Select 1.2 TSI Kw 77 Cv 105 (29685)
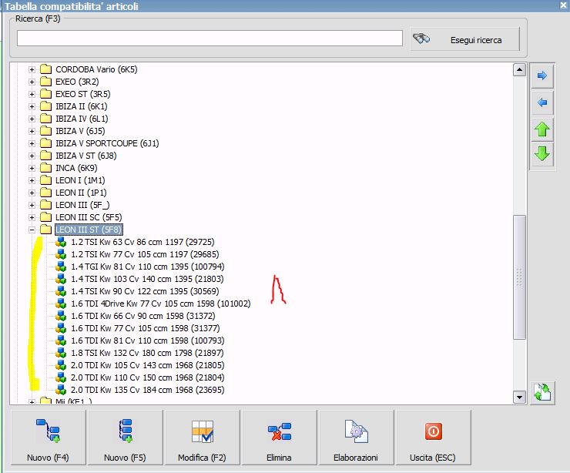The height and width of the screenshot is (473, 570). [145, 254]
